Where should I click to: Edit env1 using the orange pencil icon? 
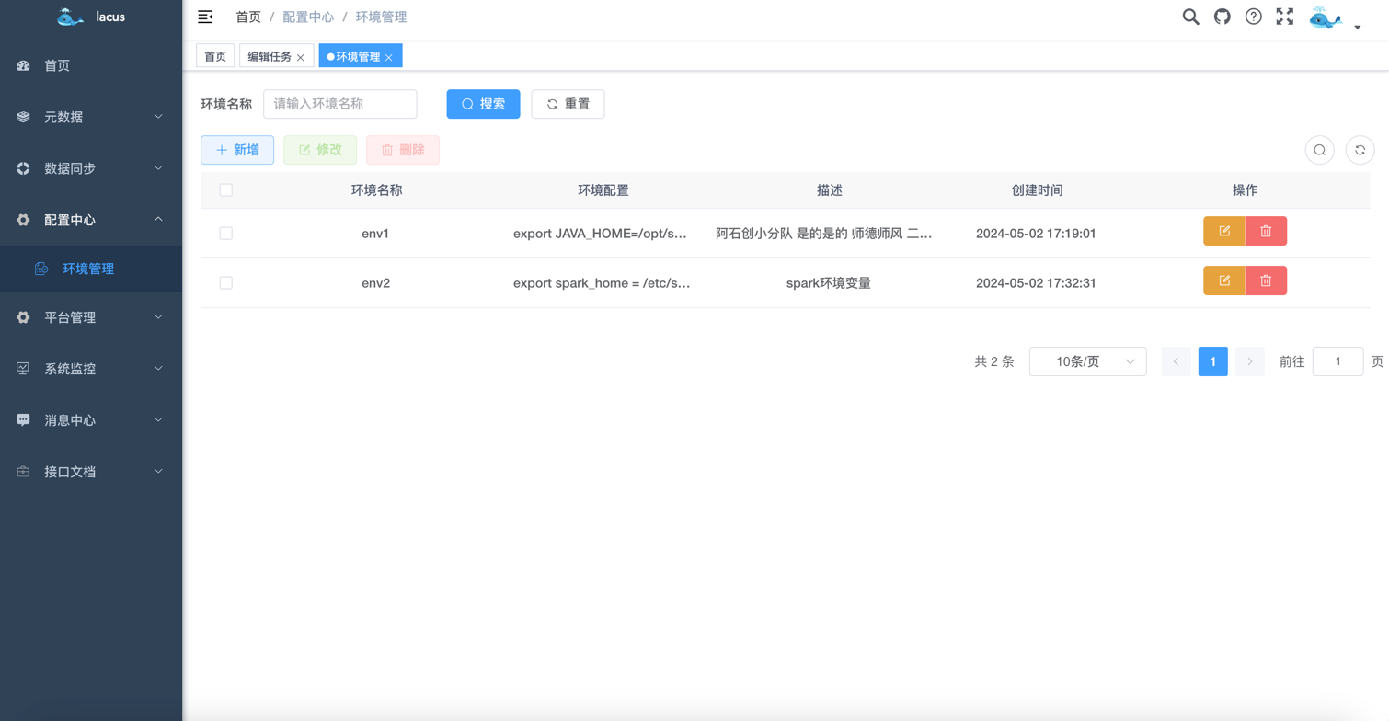pos(1223,231)
